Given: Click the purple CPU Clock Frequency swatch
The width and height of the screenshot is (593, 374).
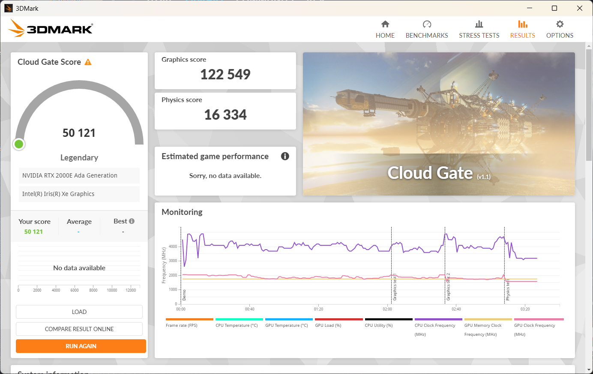Looking at the screenshot, I should pos(438,320).
